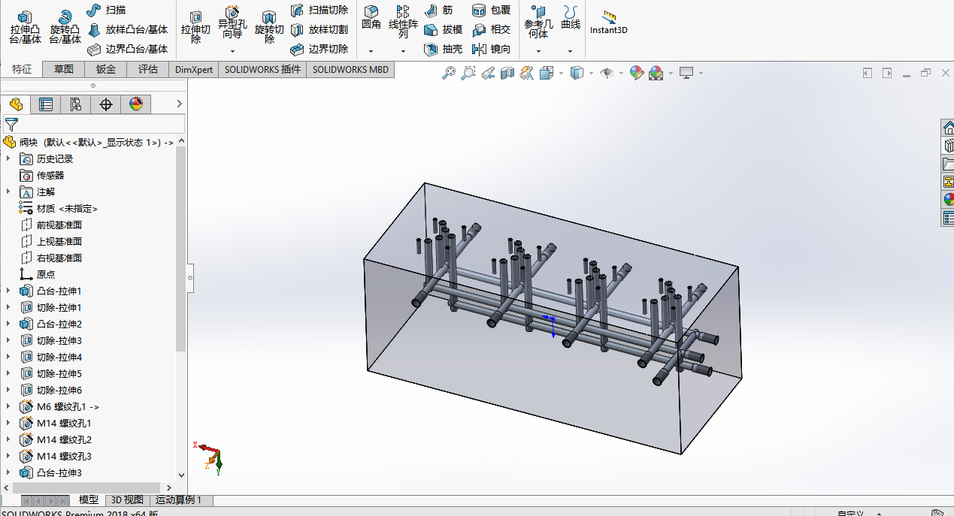Open the FeatureManager design tree tab

pyautogui.click(x=16, y=104)
